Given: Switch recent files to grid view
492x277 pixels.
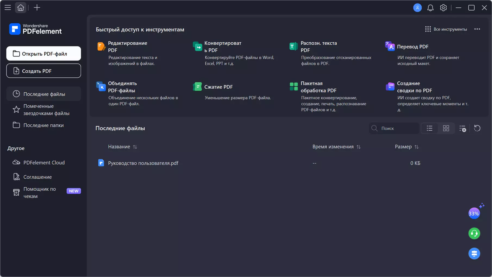Looking at the screenshot, I should click(446, 128).
